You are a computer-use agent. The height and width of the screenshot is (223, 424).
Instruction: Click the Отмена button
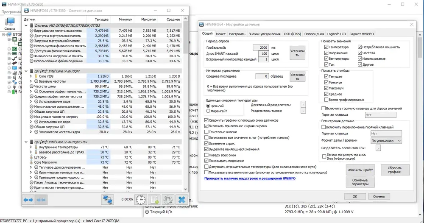coord(379,197)
